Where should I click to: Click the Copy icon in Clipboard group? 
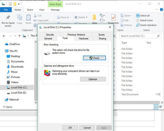[20, 17]
